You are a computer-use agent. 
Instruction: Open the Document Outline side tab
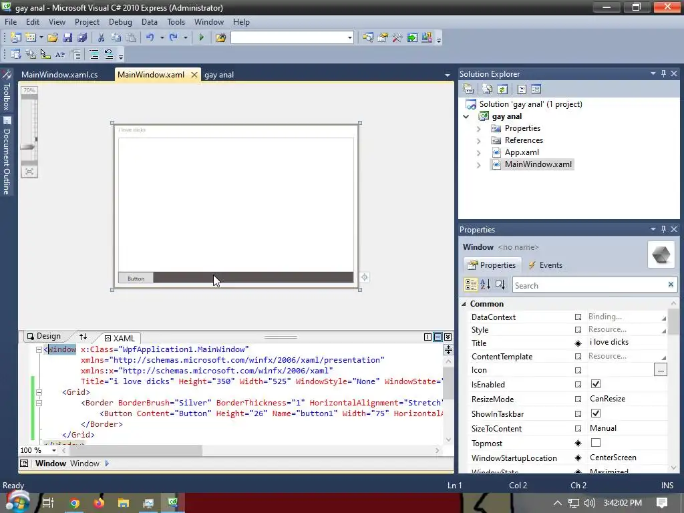point(6,156)
